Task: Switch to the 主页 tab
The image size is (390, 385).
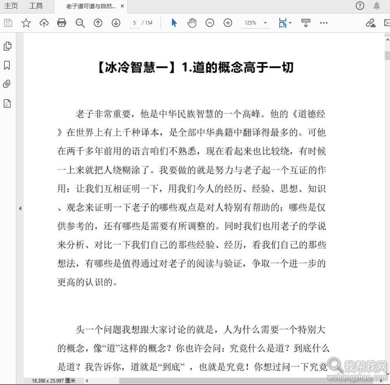Action: [11, 6]
